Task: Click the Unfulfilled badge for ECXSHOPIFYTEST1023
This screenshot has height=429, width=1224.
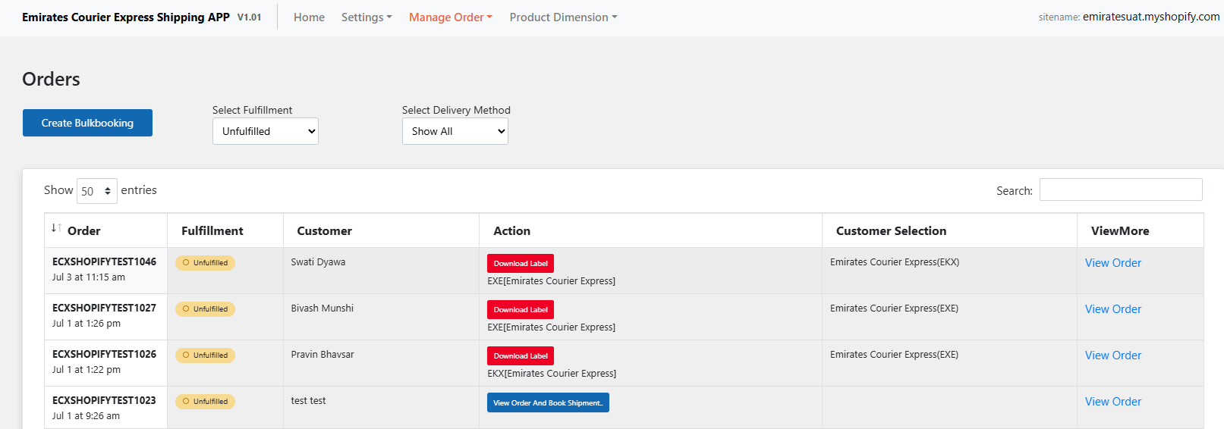Action: click(x=205, y=402)
